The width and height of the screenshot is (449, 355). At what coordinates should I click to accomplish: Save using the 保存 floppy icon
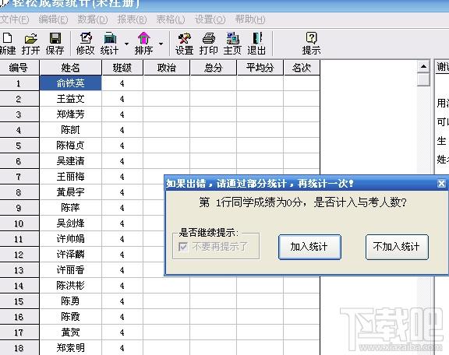click(55, 44)
